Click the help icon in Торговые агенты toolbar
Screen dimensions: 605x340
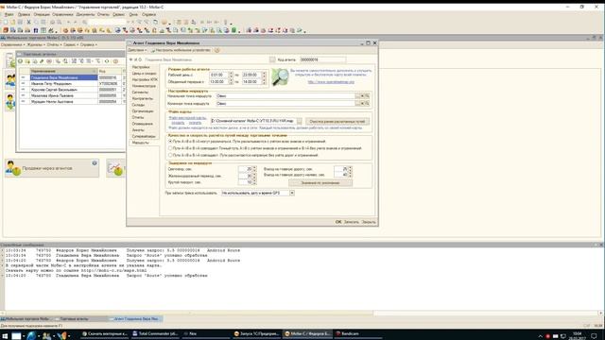[115, 61]
